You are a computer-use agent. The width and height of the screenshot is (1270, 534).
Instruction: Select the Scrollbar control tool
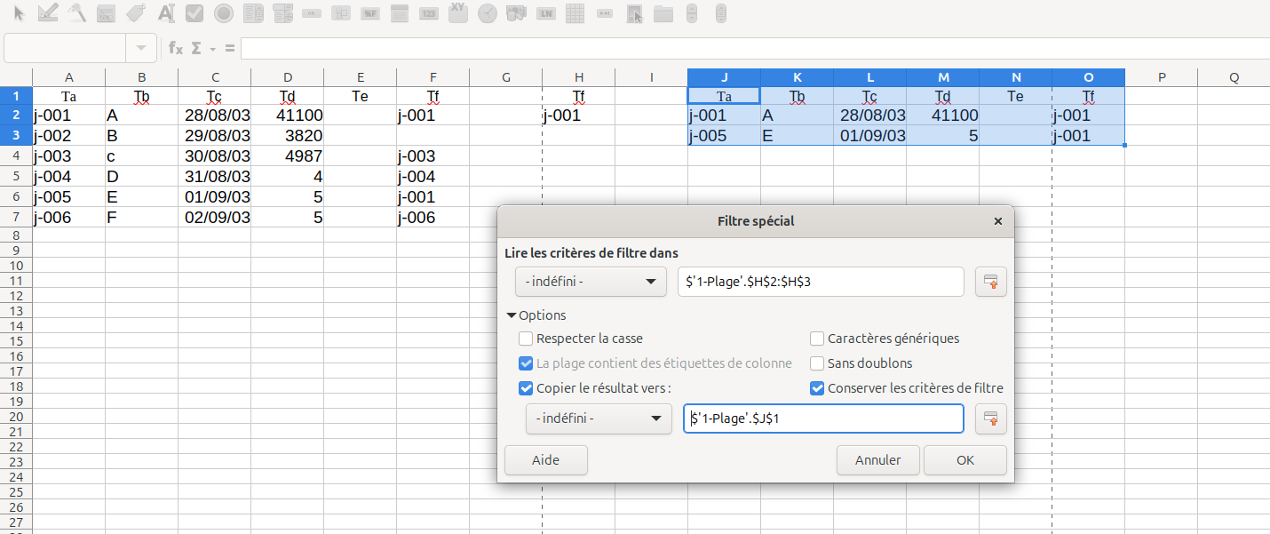721,13
